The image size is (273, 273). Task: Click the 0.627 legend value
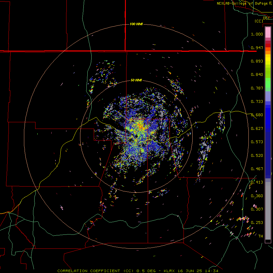tap(257, 129)
